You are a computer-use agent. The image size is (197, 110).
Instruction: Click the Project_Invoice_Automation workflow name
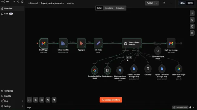pyautogui.click(x=52, y=3)
